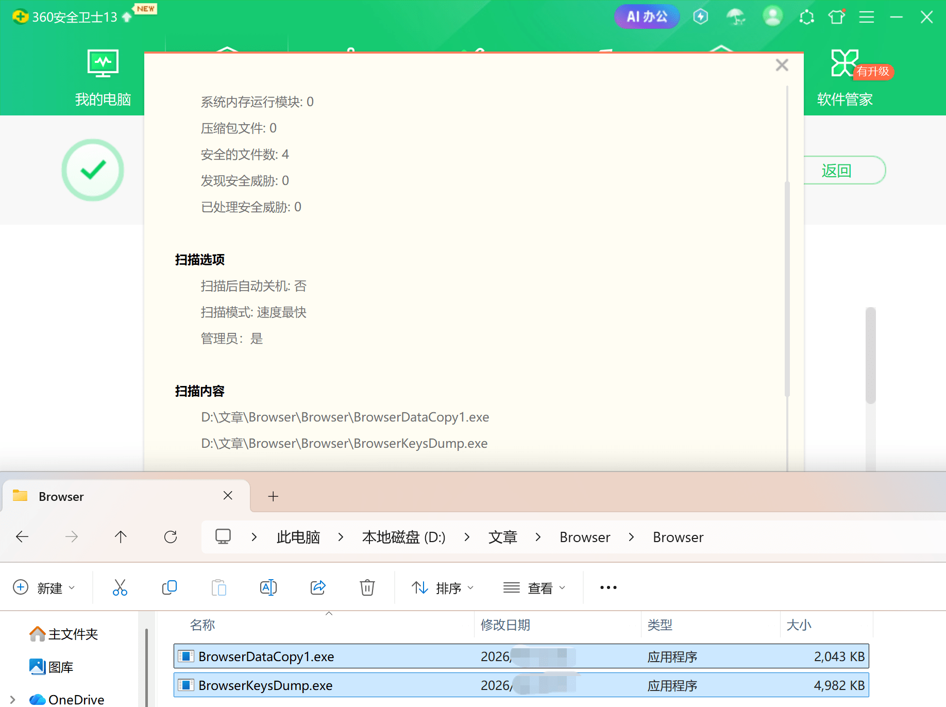Open 主文件夹 in sidebar
The width and height of the screenshot is (946, 707).
click(x=63, y=634)
